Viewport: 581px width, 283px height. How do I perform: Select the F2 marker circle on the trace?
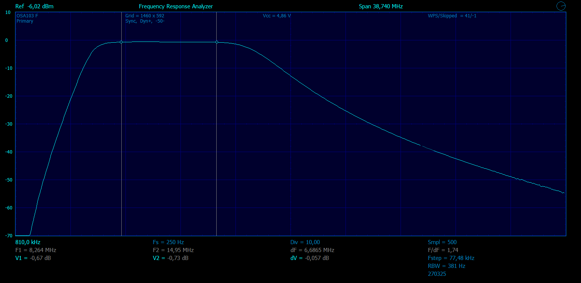click(x=217, y=42)
